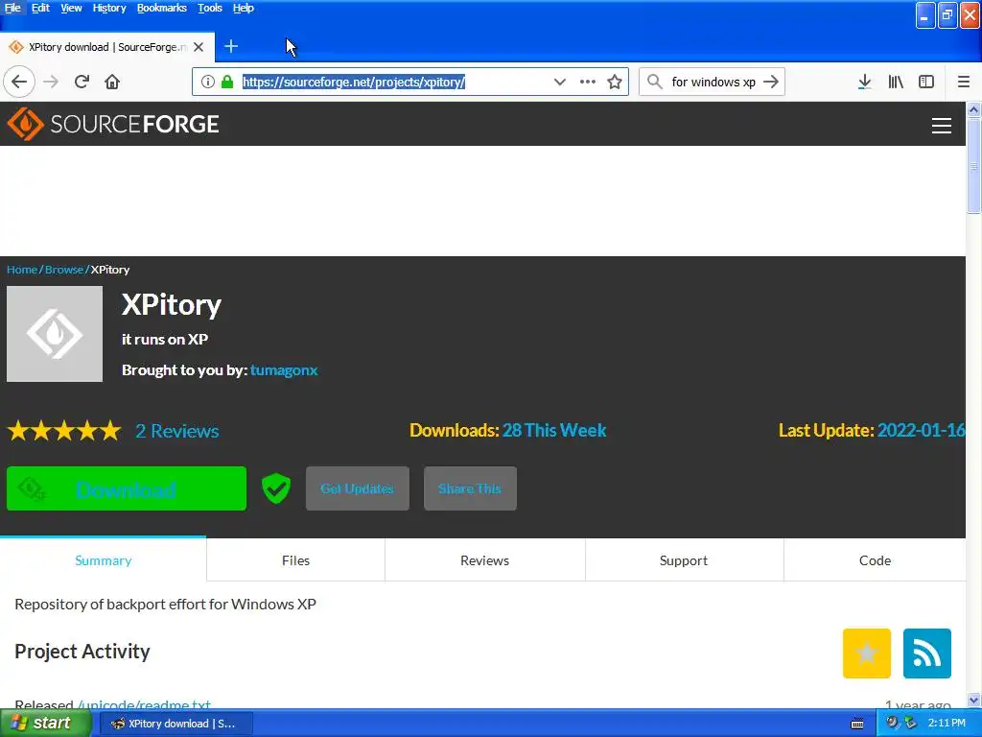Screen dimensions: 982x737
Task: Switch to the Code tab
Action: pyautogui.click(x=875, y=560)
